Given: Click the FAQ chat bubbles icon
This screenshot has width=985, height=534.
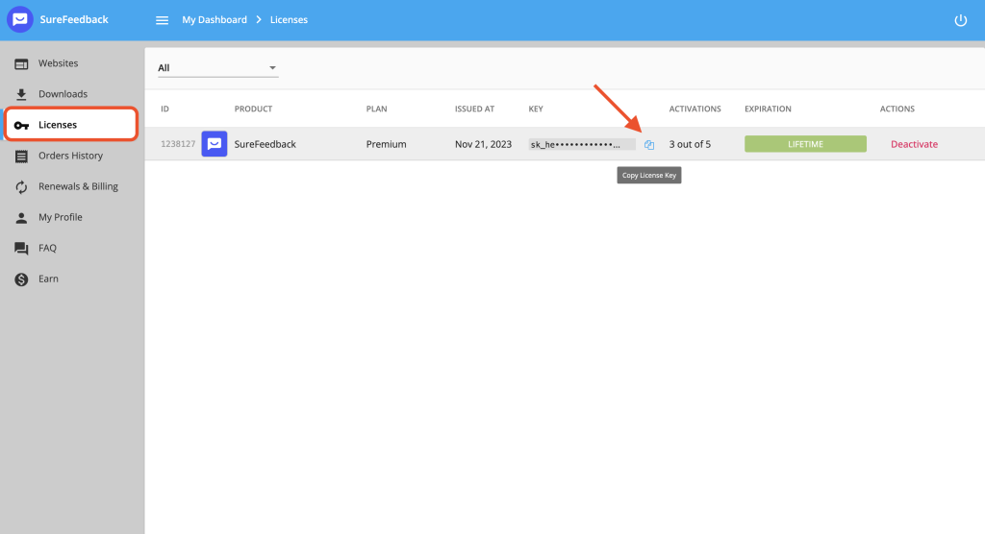Looking at the screenshot, I should (x=21, y=249).
